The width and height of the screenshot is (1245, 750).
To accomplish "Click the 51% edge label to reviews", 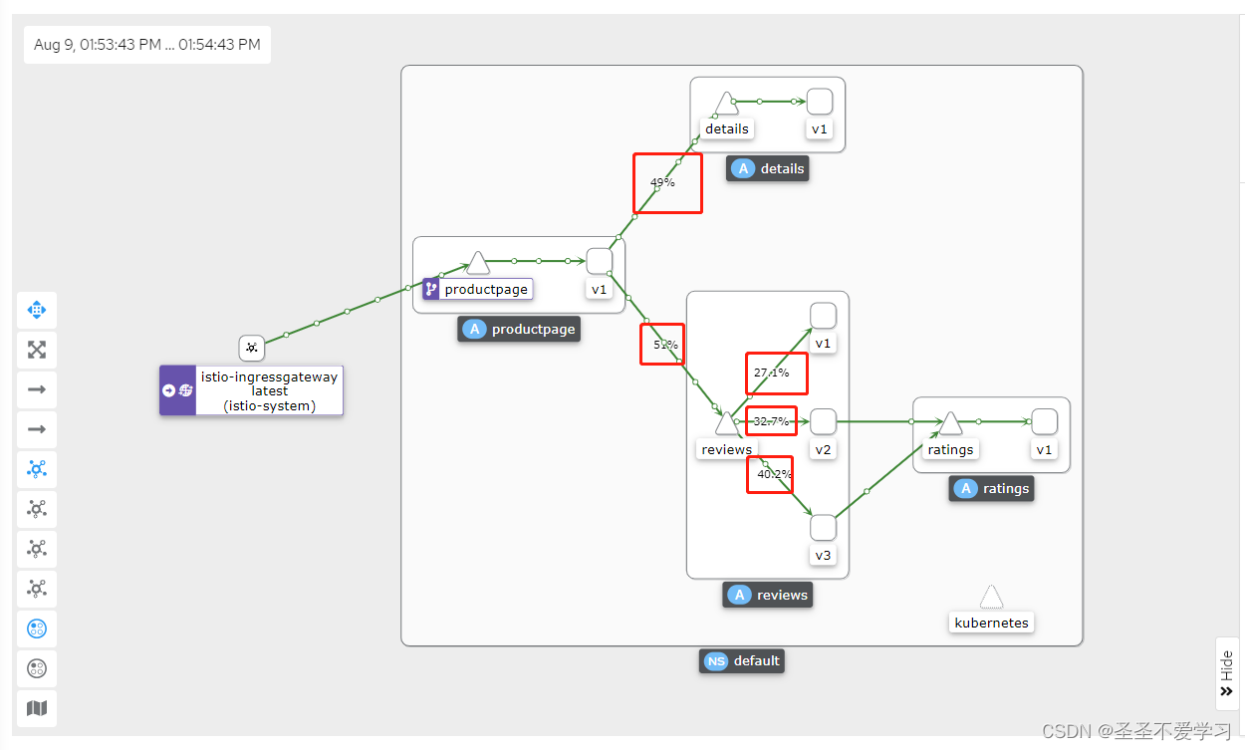I will pyautogui.click(x=665, y=345).
